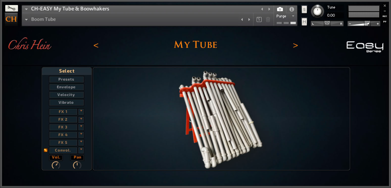Go to next instrument with right arrow
The width and height of the screenshot is (391, 188).
[269, 9]
